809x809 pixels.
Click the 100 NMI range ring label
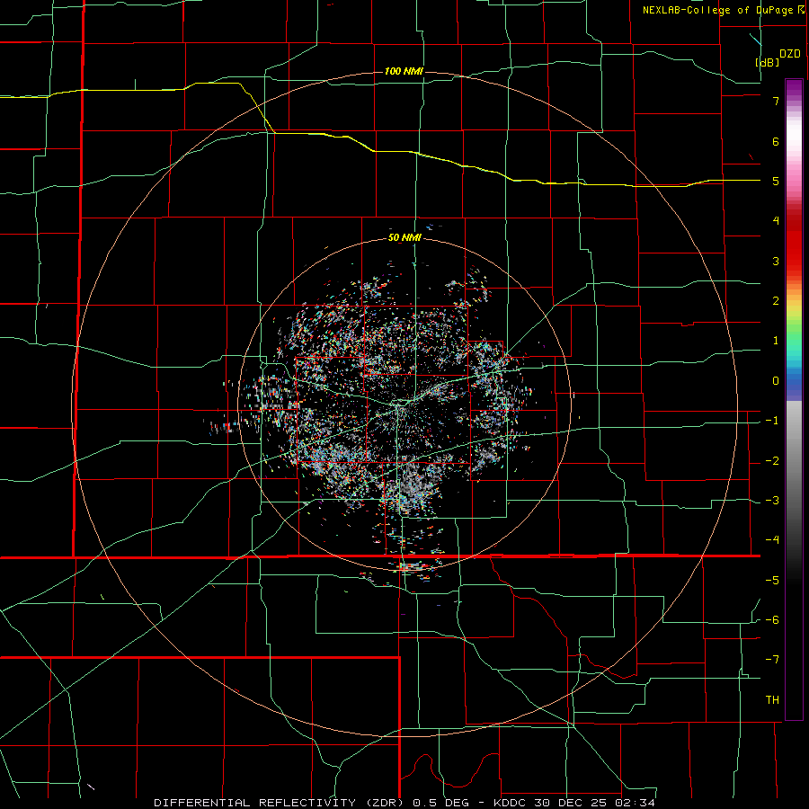pos(404,71)
